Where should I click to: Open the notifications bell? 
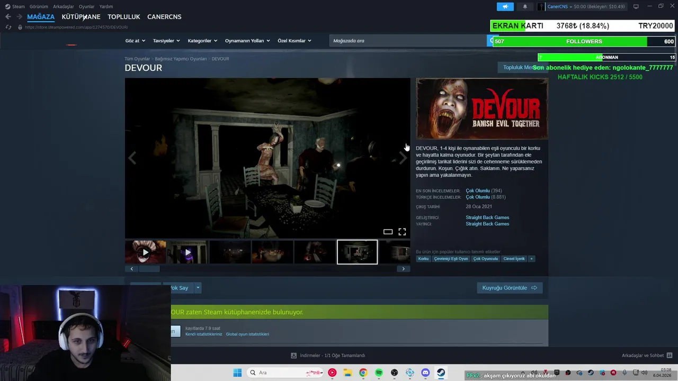point(525,6)
